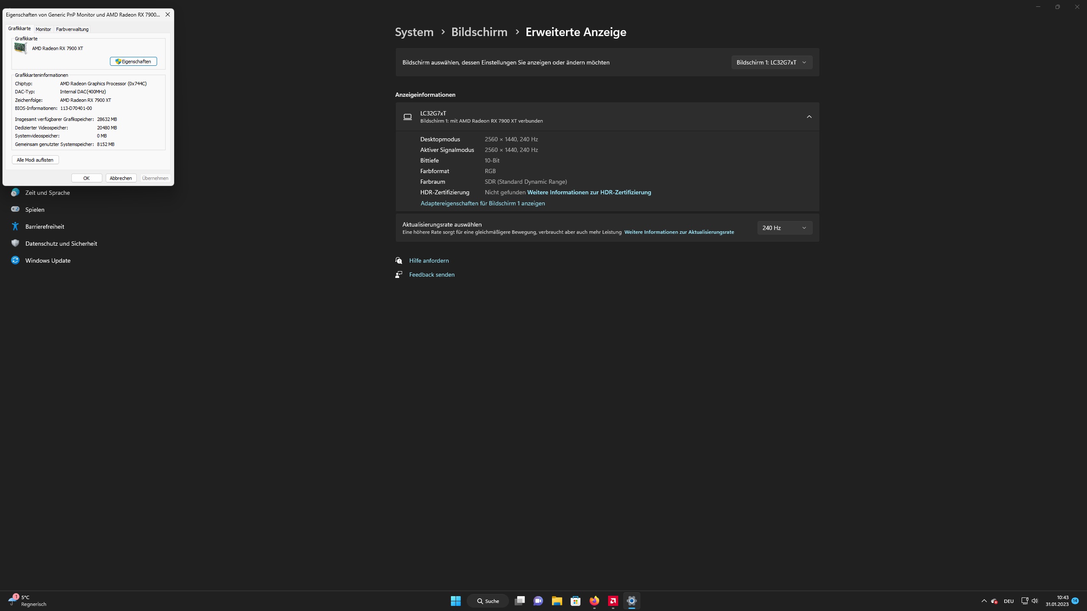Launch the Chat app from taskbar
1087x611 pixels.
click(x=538, y=601)
